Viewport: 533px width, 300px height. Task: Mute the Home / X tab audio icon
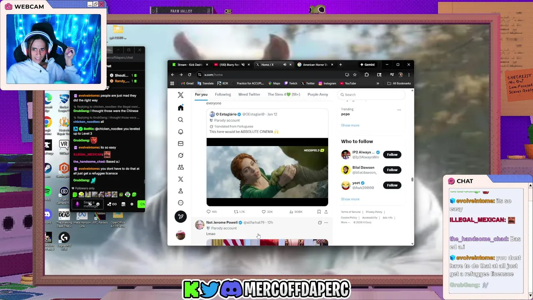pos(285,65)
